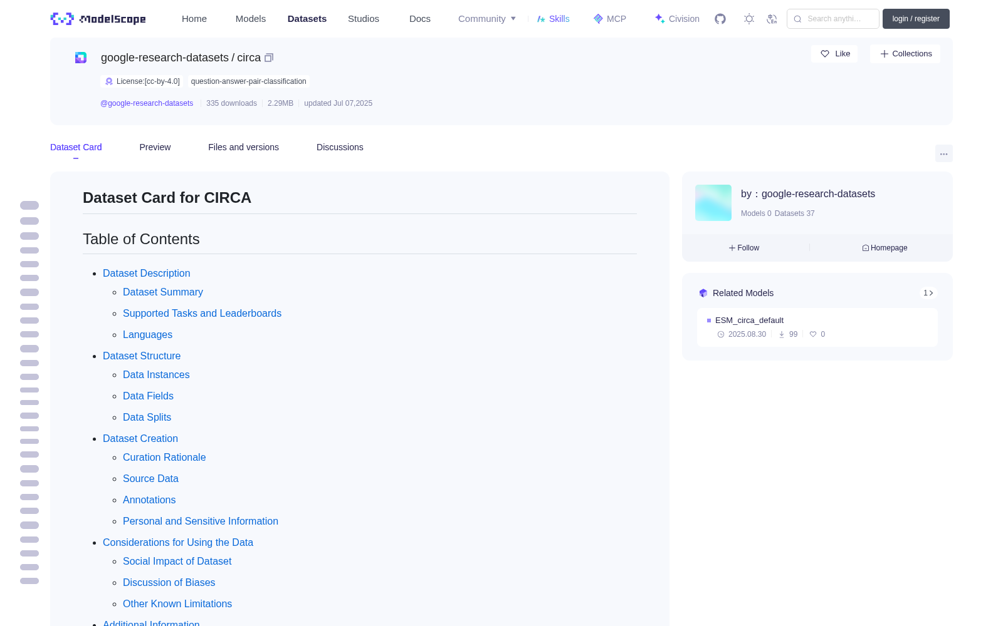Screen dimensions: 1003x626
Task: Click the @google-research-datasets owner link
Action: 147,103
